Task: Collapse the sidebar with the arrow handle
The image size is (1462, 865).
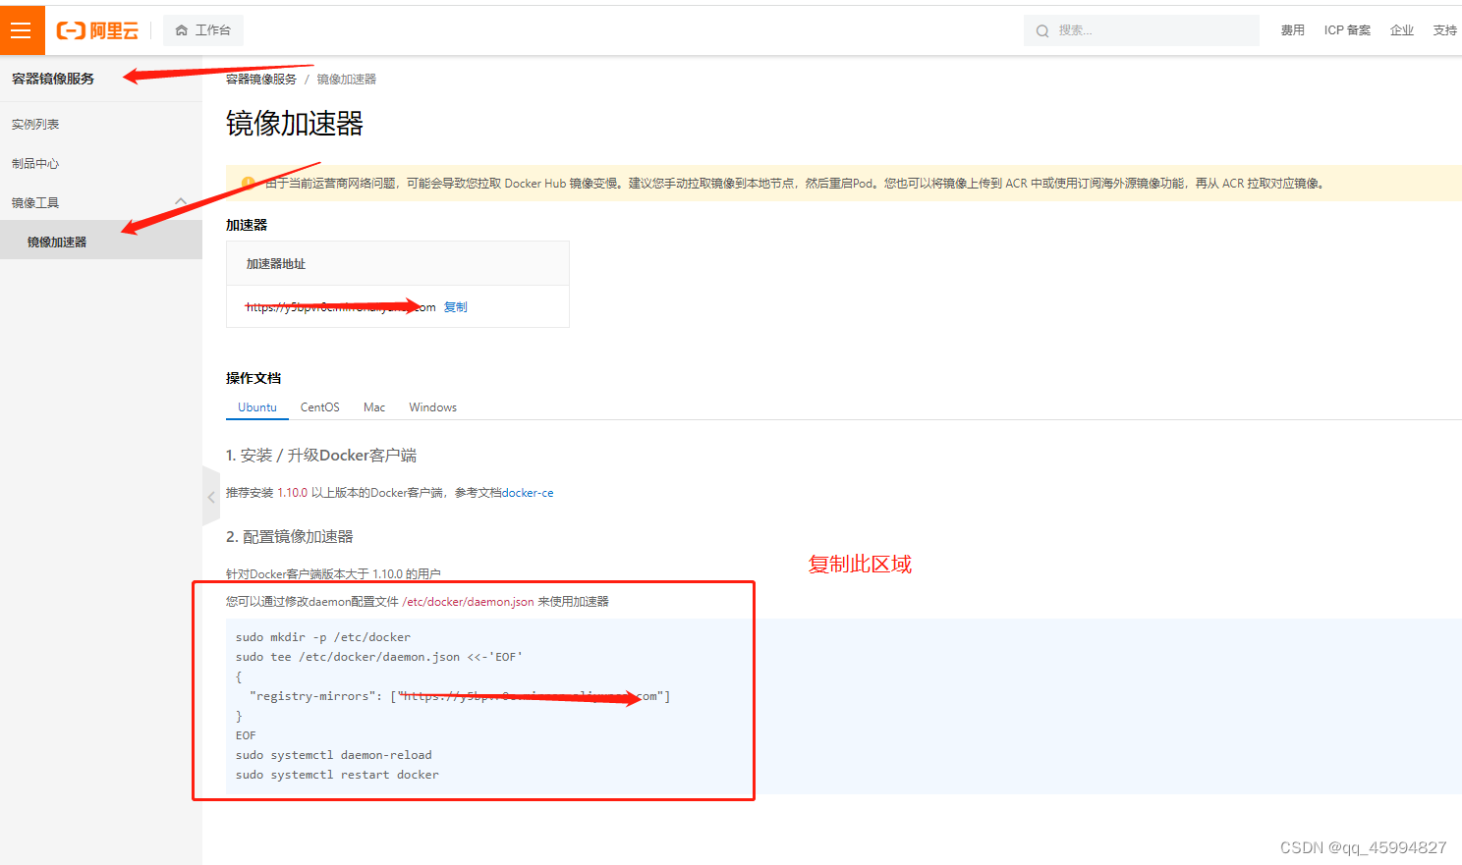Action: tap(211, 498)
